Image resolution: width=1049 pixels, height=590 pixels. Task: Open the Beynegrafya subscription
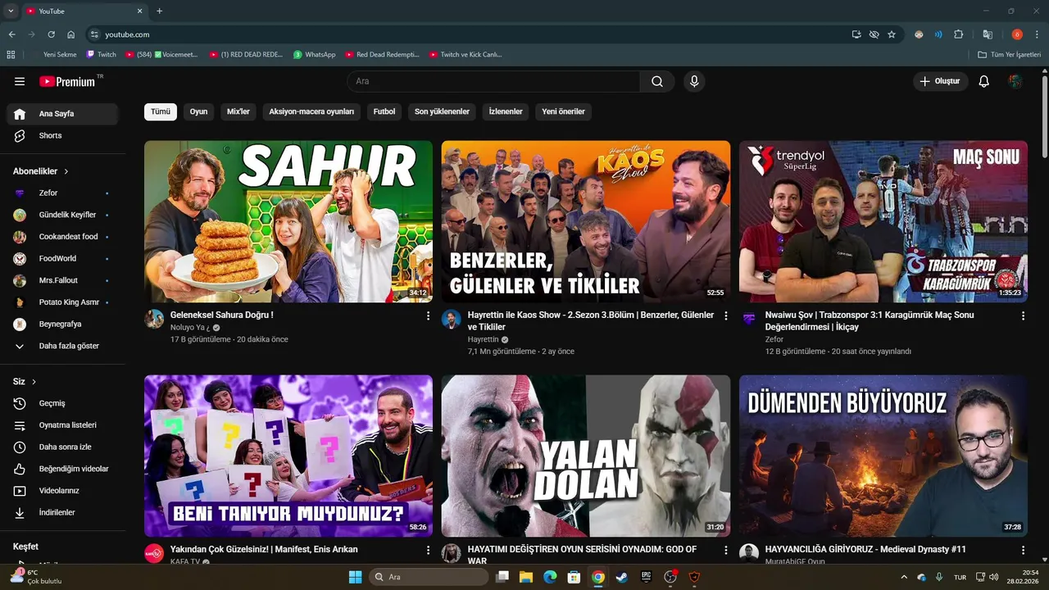click(62, 324)
